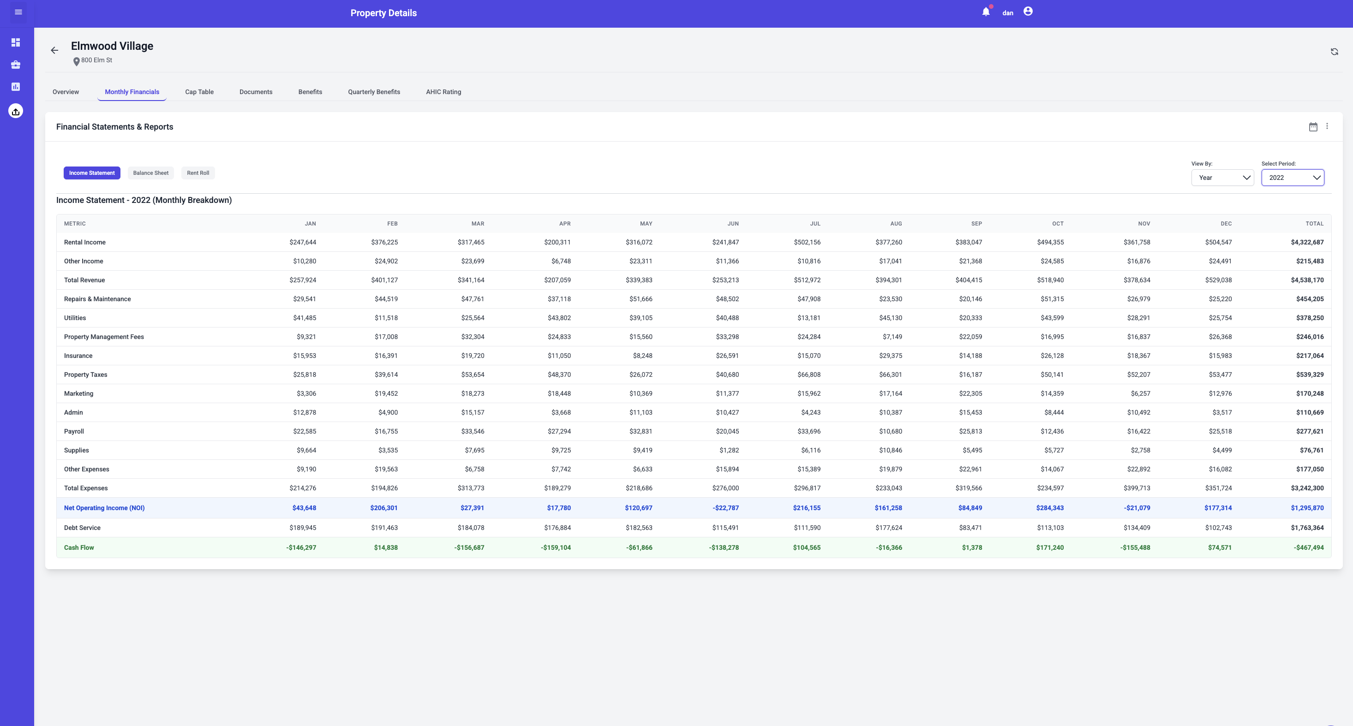This screenshot has width=1353, height=726.
Task: Switch to the Cap Table tab
Action: [x=199, y=92]
